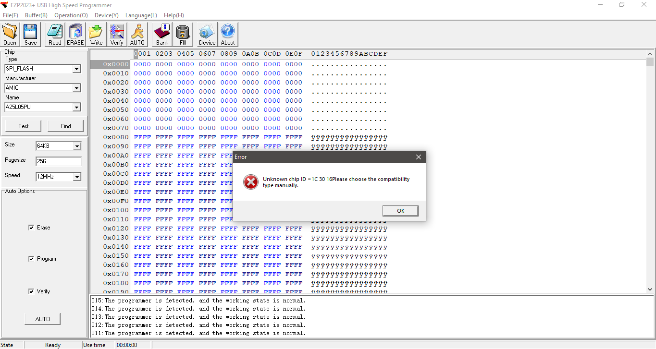Click the hex view scrollbar down arrow
Image resolution: width=656 pixels, height=349 pixels.
(650, 289)
